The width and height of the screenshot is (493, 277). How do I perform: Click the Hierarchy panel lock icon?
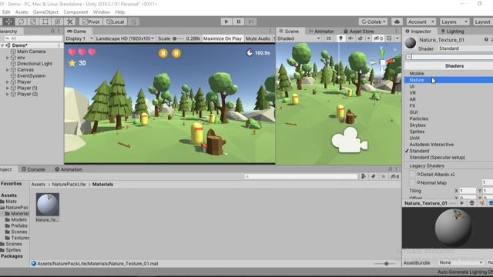pos(52,31)
